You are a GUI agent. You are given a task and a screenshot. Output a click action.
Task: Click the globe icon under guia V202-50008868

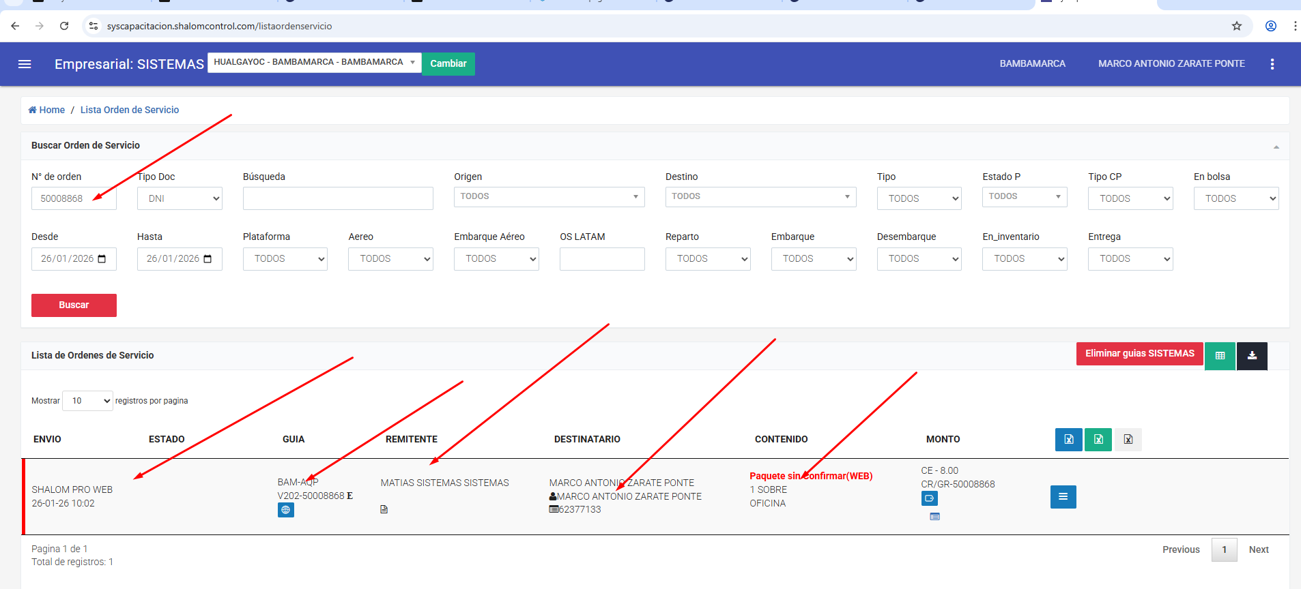click(285, 510)
